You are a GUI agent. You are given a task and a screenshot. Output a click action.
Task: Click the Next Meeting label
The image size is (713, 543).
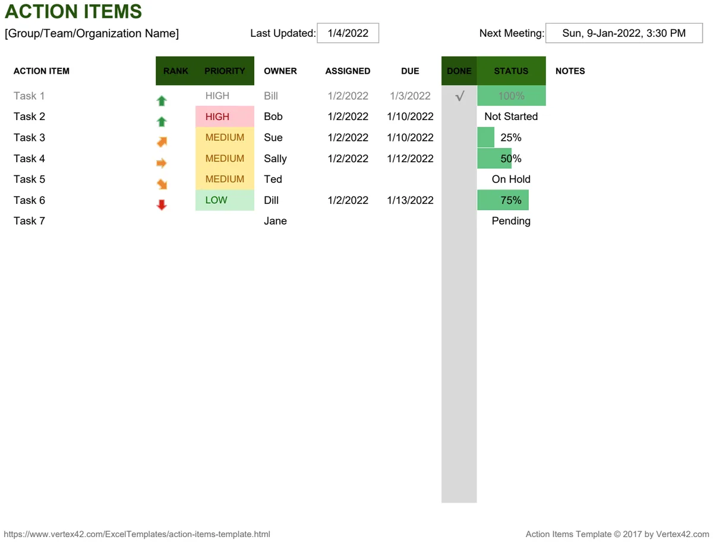click(x=512, y=33)
